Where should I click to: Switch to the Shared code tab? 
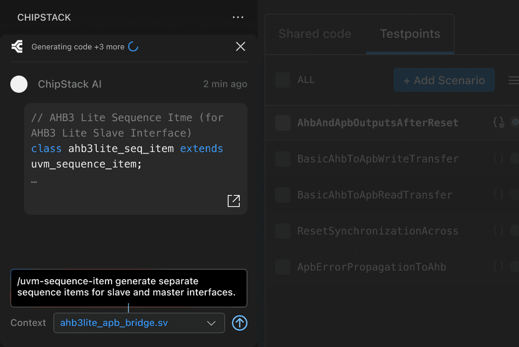click(315, 34)
